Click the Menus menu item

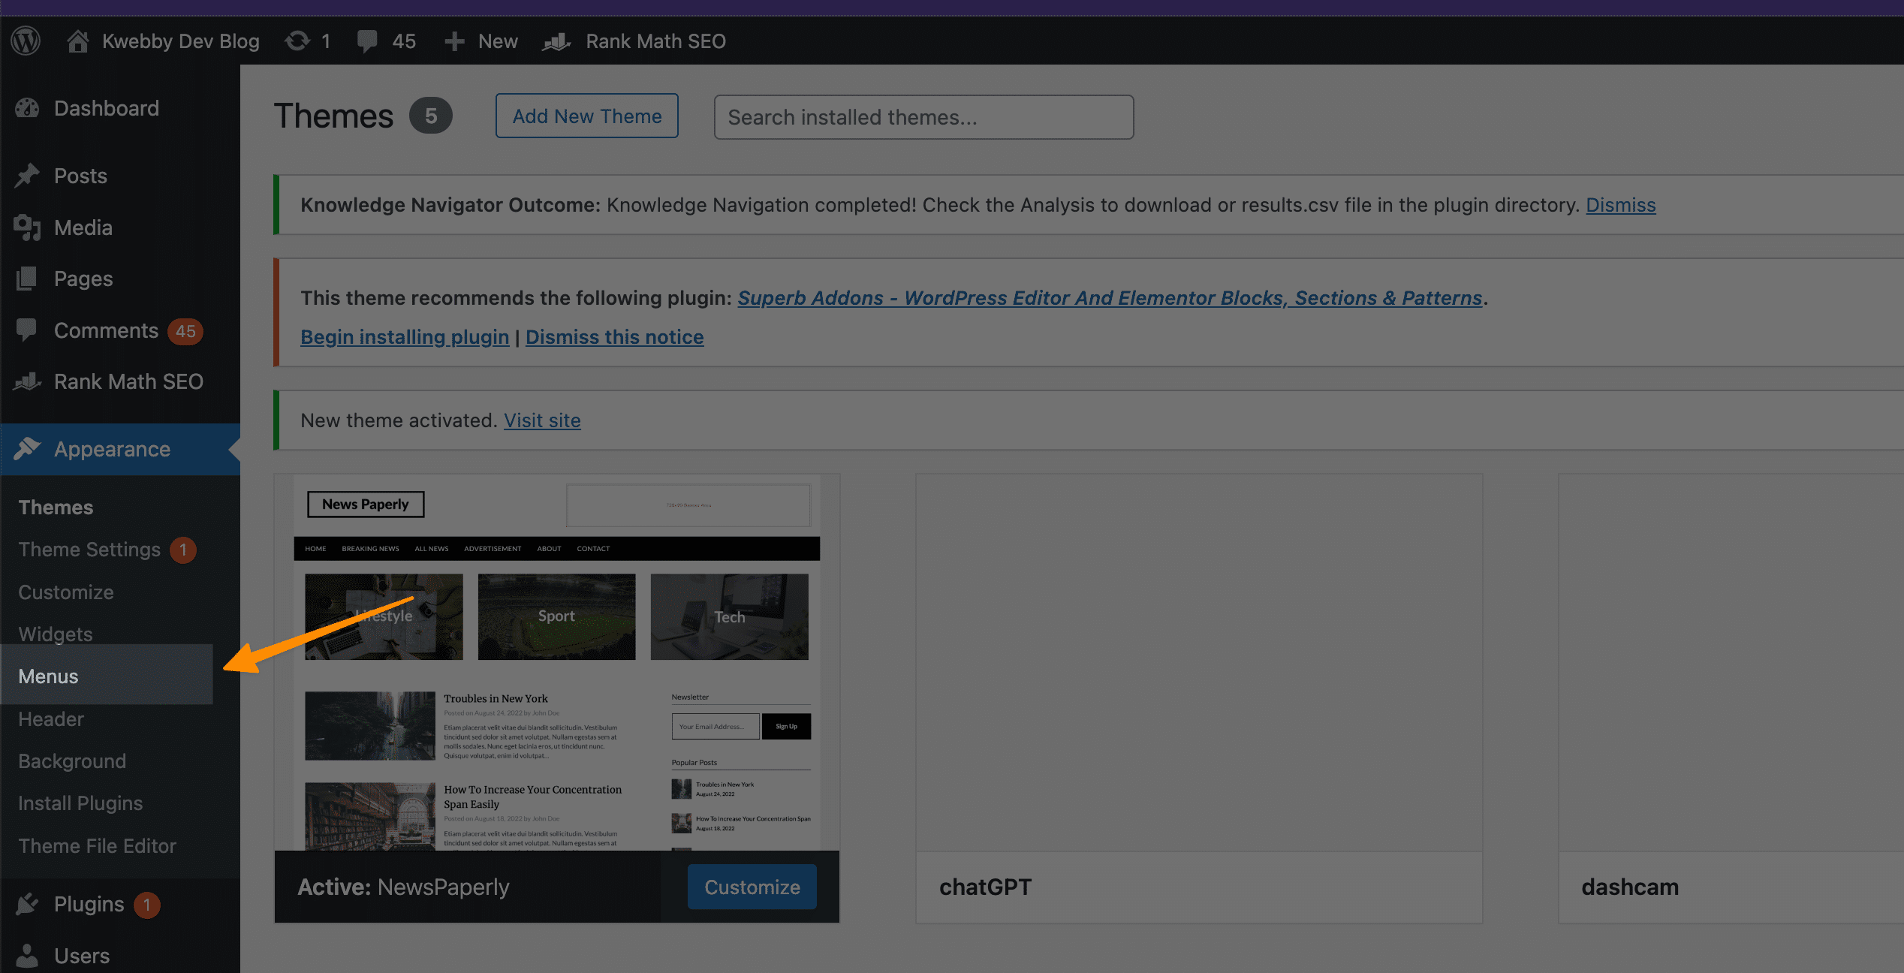(x=48, y=675)
